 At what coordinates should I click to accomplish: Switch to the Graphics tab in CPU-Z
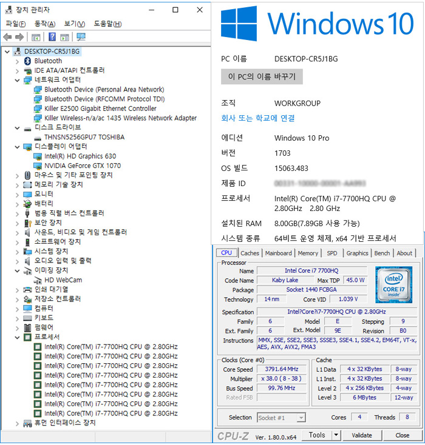click(x=357, y=253)
